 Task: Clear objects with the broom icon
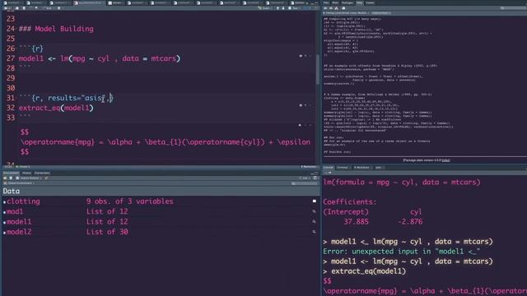(x=46, y=178)
